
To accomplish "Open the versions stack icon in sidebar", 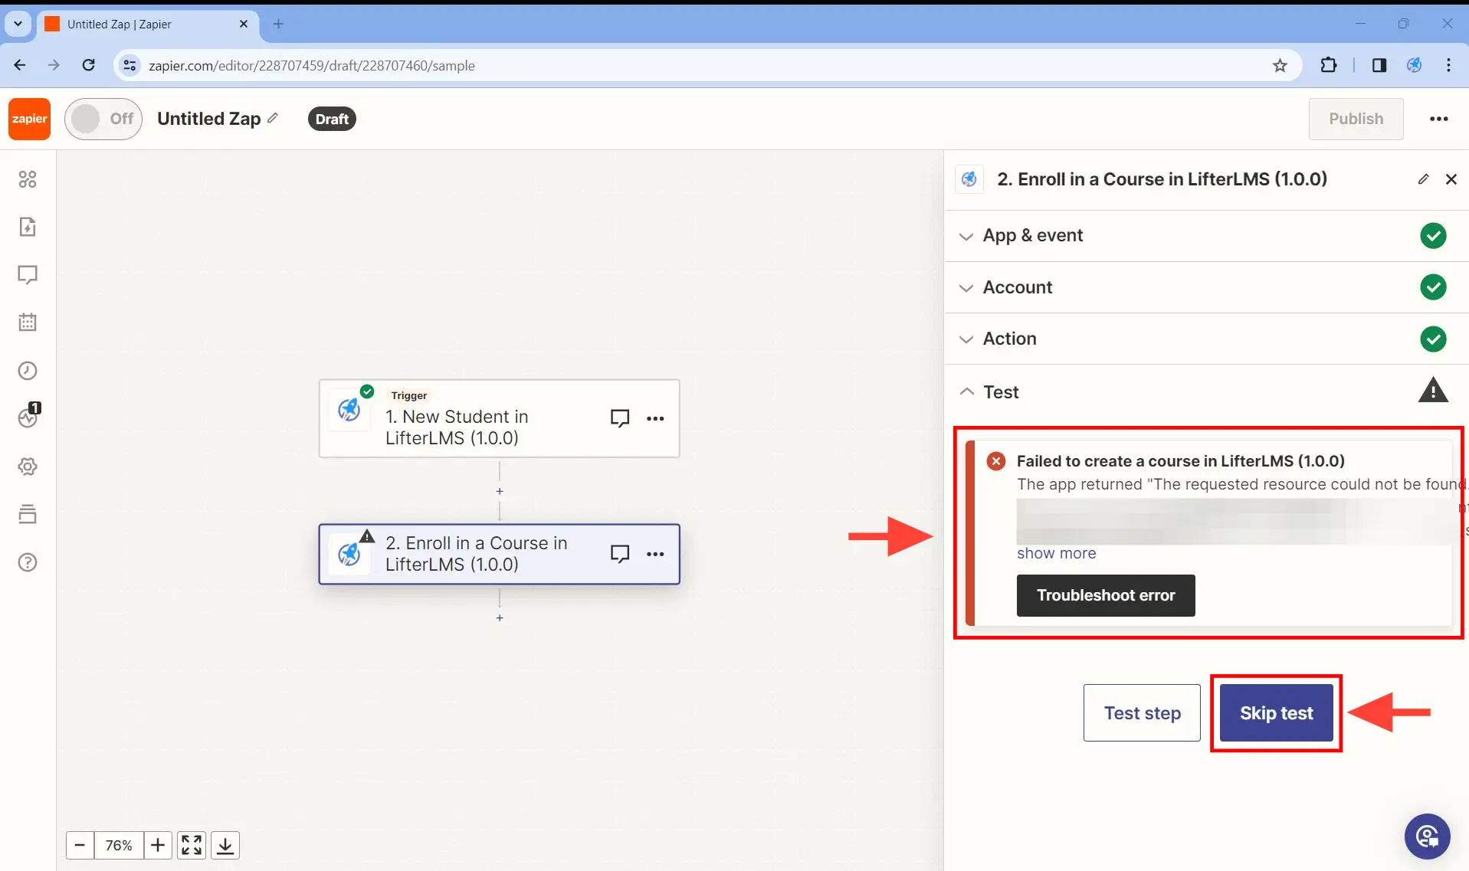I will [28, 514].
